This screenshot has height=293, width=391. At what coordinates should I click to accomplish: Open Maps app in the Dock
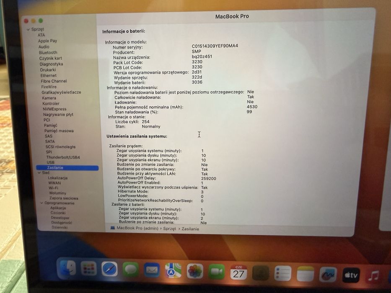tap(173, 270)
